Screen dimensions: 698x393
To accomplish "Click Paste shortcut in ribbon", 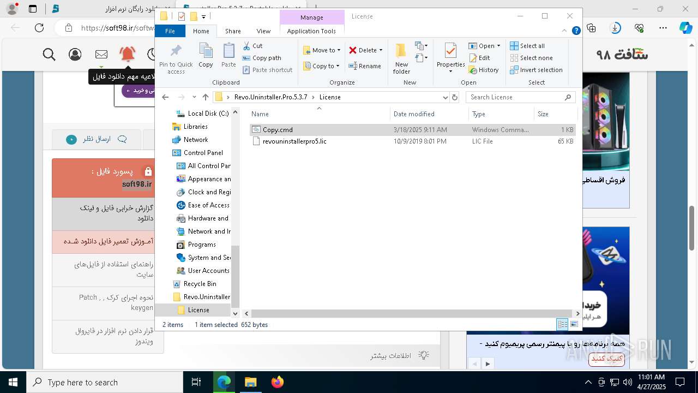I will pos(267,70).
